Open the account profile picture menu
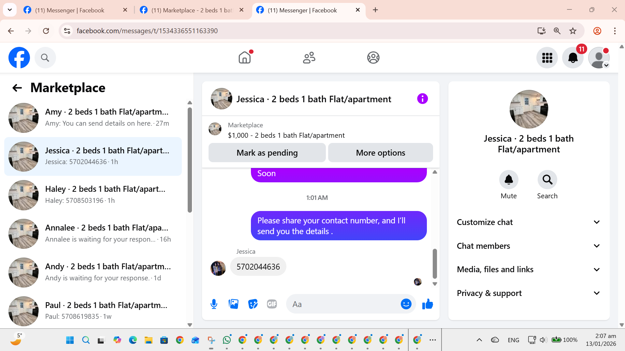The height and width of the screenshot is (351, 625). click(x=599, y=58)
